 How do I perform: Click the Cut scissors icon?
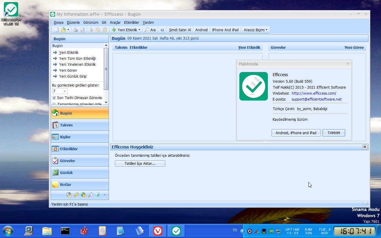(91, 30)
